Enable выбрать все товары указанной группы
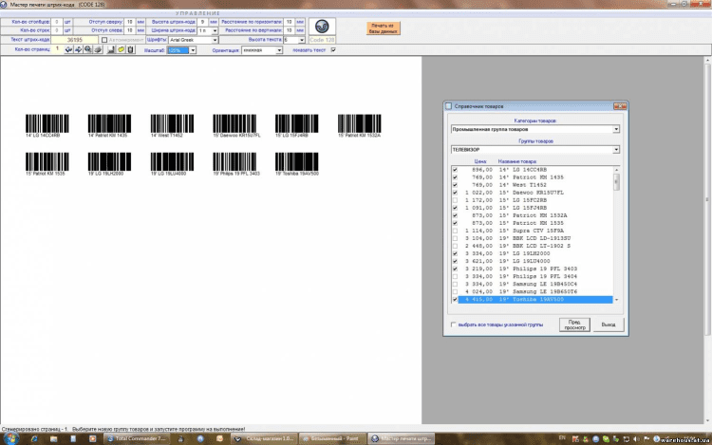 click(x=453, y=324)
